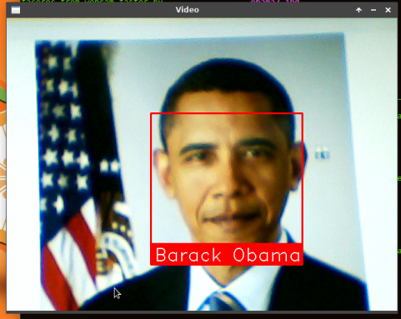
Task: Minimize the Video window
Action: 373,10
